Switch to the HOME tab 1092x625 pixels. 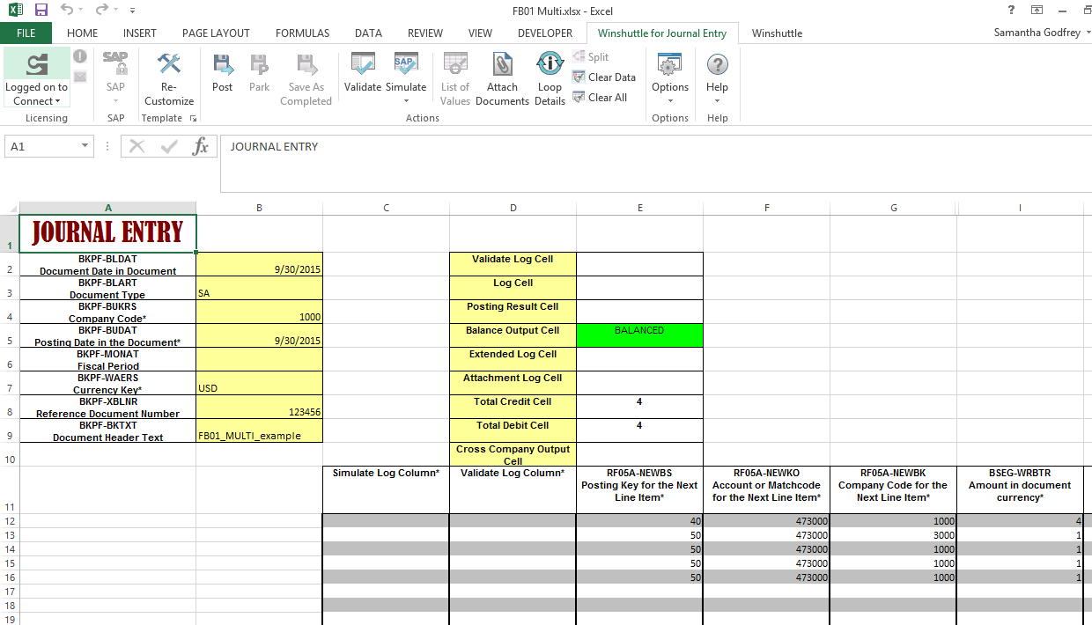click(83, 33)
